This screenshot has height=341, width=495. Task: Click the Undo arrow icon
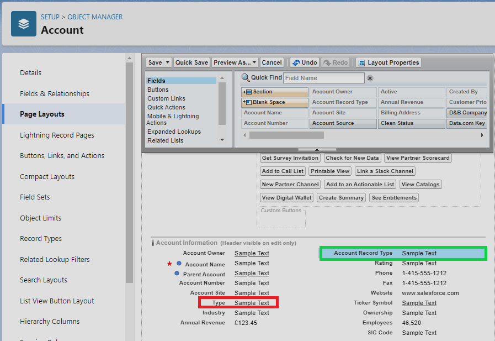click(296, 62)
